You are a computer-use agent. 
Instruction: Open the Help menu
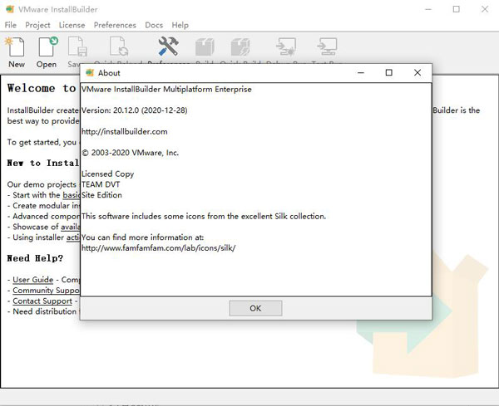[x=180, y=25]
